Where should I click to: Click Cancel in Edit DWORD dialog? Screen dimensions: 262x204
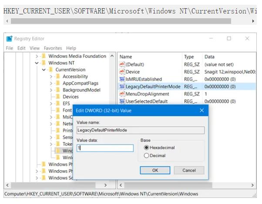click(189, 170)
